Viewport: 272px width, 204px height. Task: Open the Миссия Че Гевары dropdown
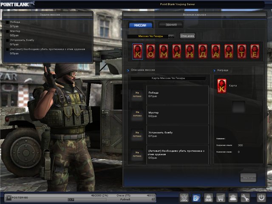(x=150, y=36)
